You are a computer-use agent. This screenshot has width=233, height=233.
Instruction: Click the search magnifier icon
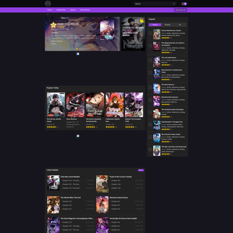pos(174,4)
